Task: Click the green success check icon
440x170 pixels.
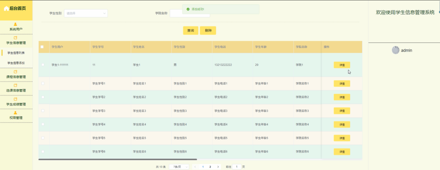Action: point(188,9)
